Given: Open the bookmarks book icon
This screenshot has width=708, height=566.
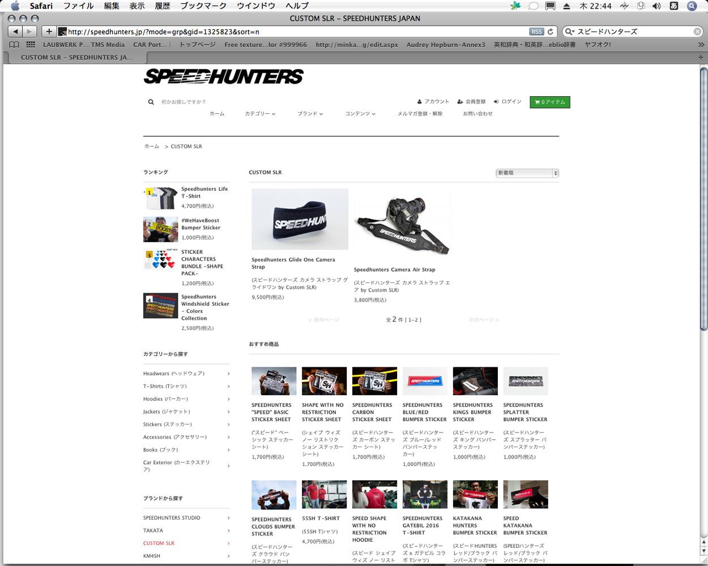Looking at the screenshot, I should coord(14,45).
